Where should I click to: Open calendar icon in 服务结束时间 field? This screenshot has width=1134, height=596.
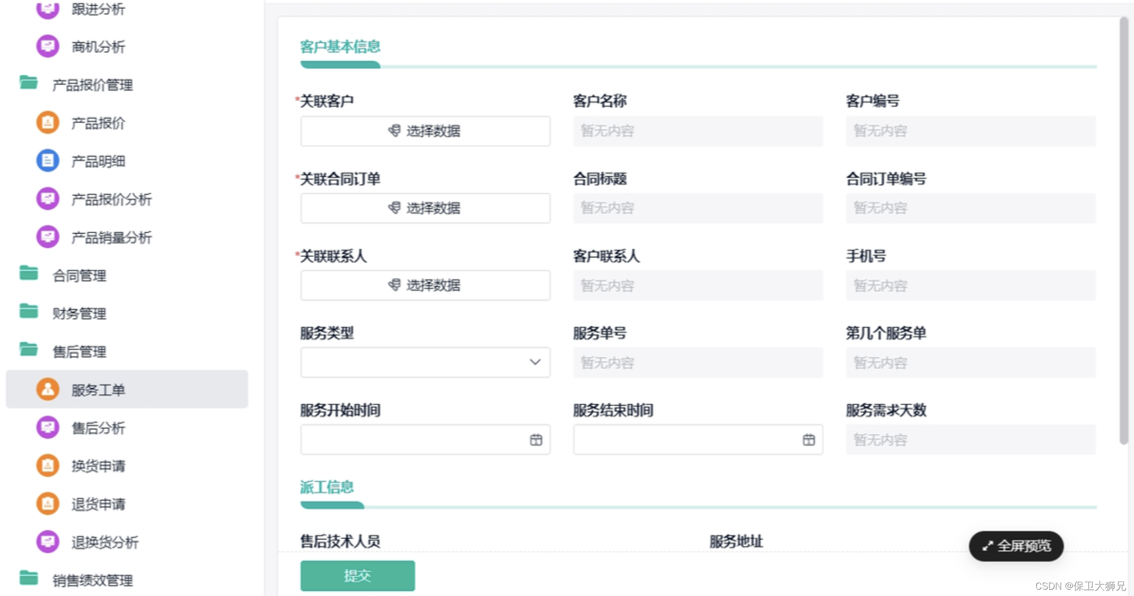tap(809, 440)
